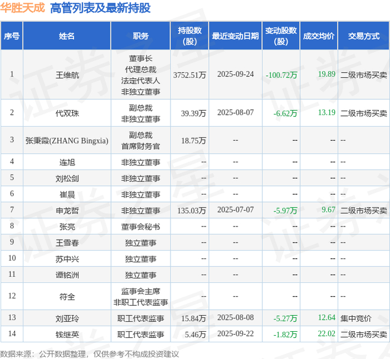The image size is (390, 359).
Task: Click the 交易方式 column header
Action: 364,36
